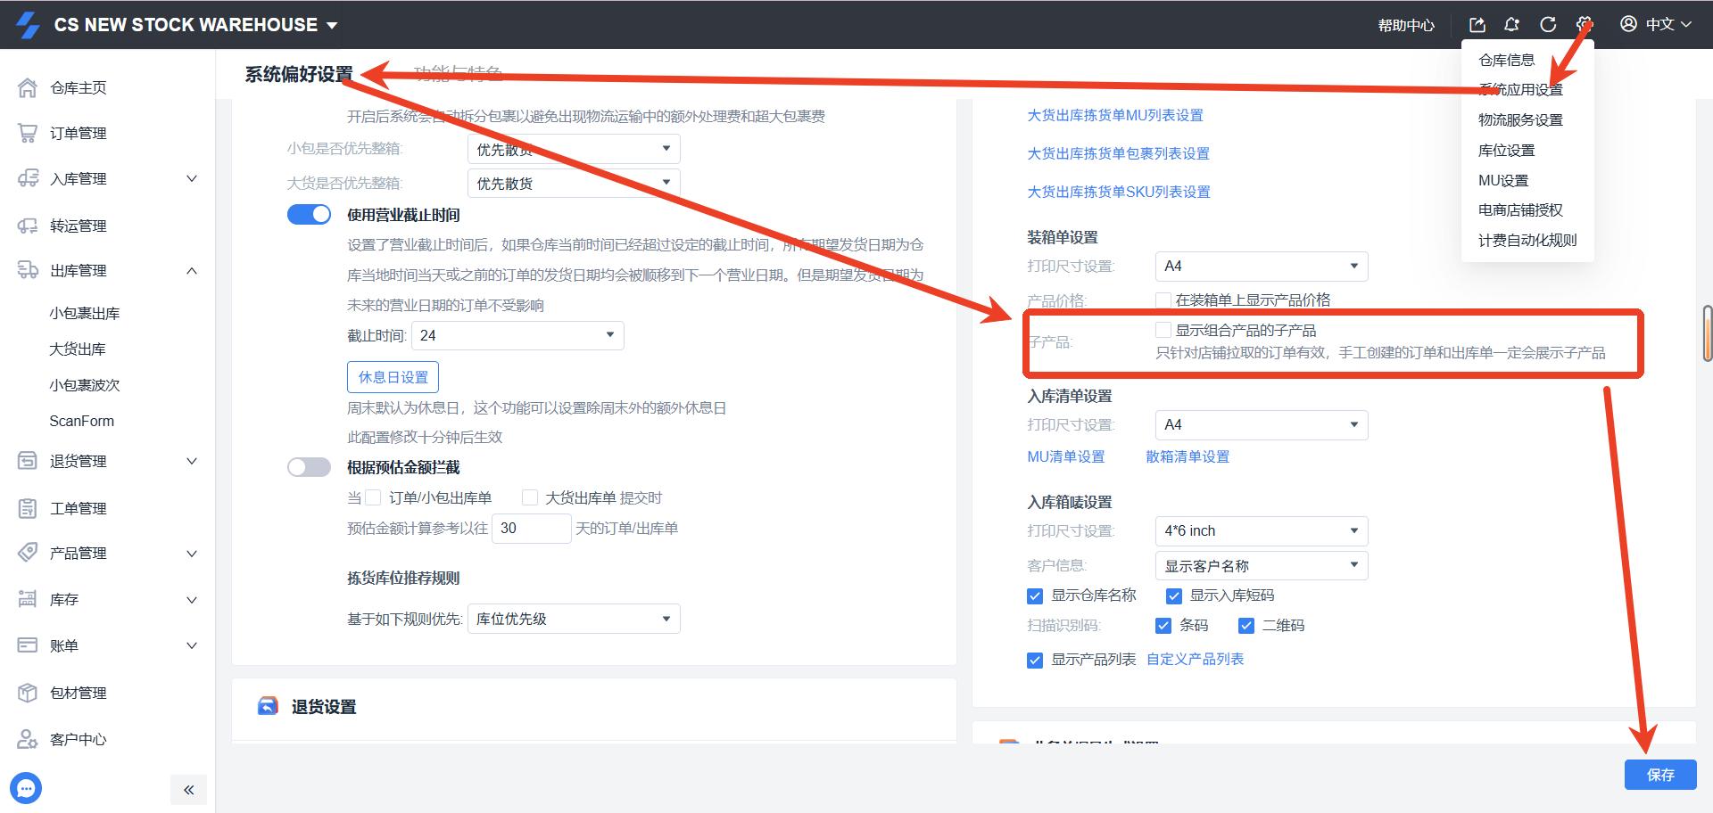
Task: Click the 保存 button
Action: point(1659,775)
